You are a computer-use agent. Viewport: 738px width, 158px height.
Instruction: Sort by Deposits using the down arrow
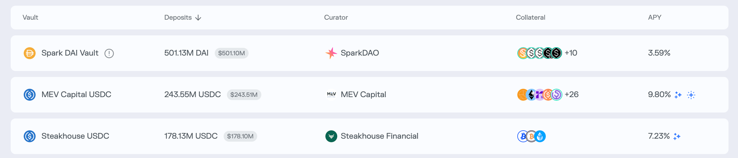coord(198,18)
